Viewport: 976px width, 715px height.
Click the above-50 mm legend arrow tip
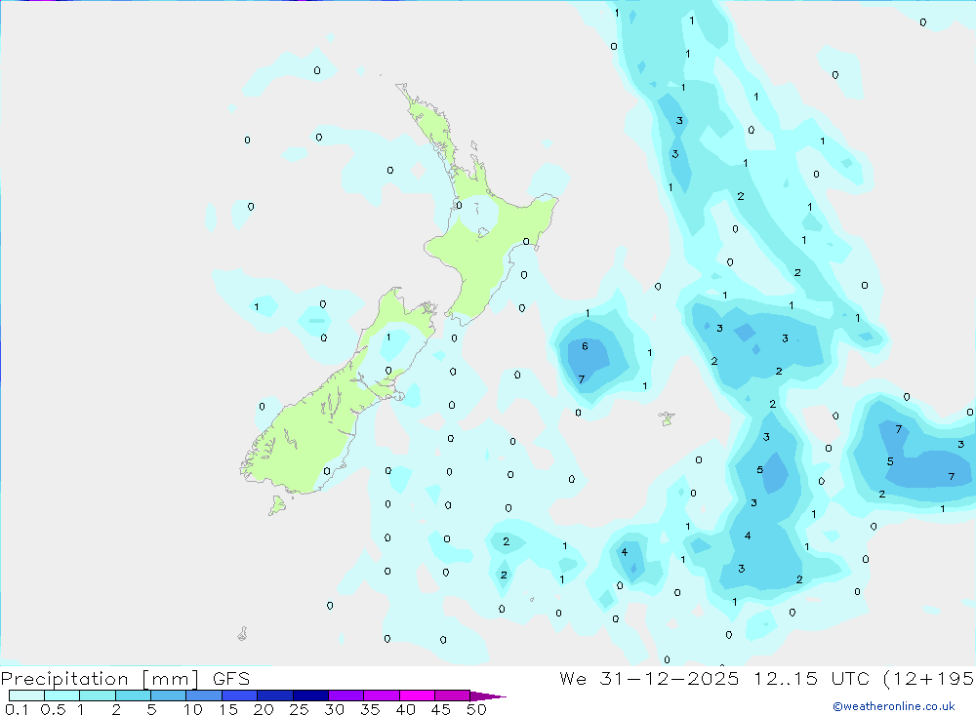[x=489, y=696]
